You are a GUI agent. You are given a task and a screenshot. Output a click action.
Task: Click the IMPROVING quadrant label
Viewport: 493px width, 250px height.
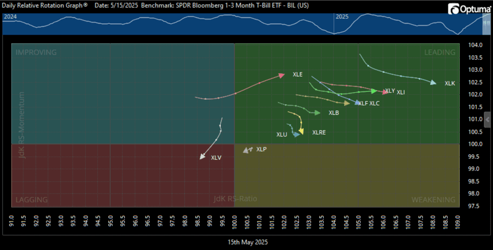coord(36,52)
